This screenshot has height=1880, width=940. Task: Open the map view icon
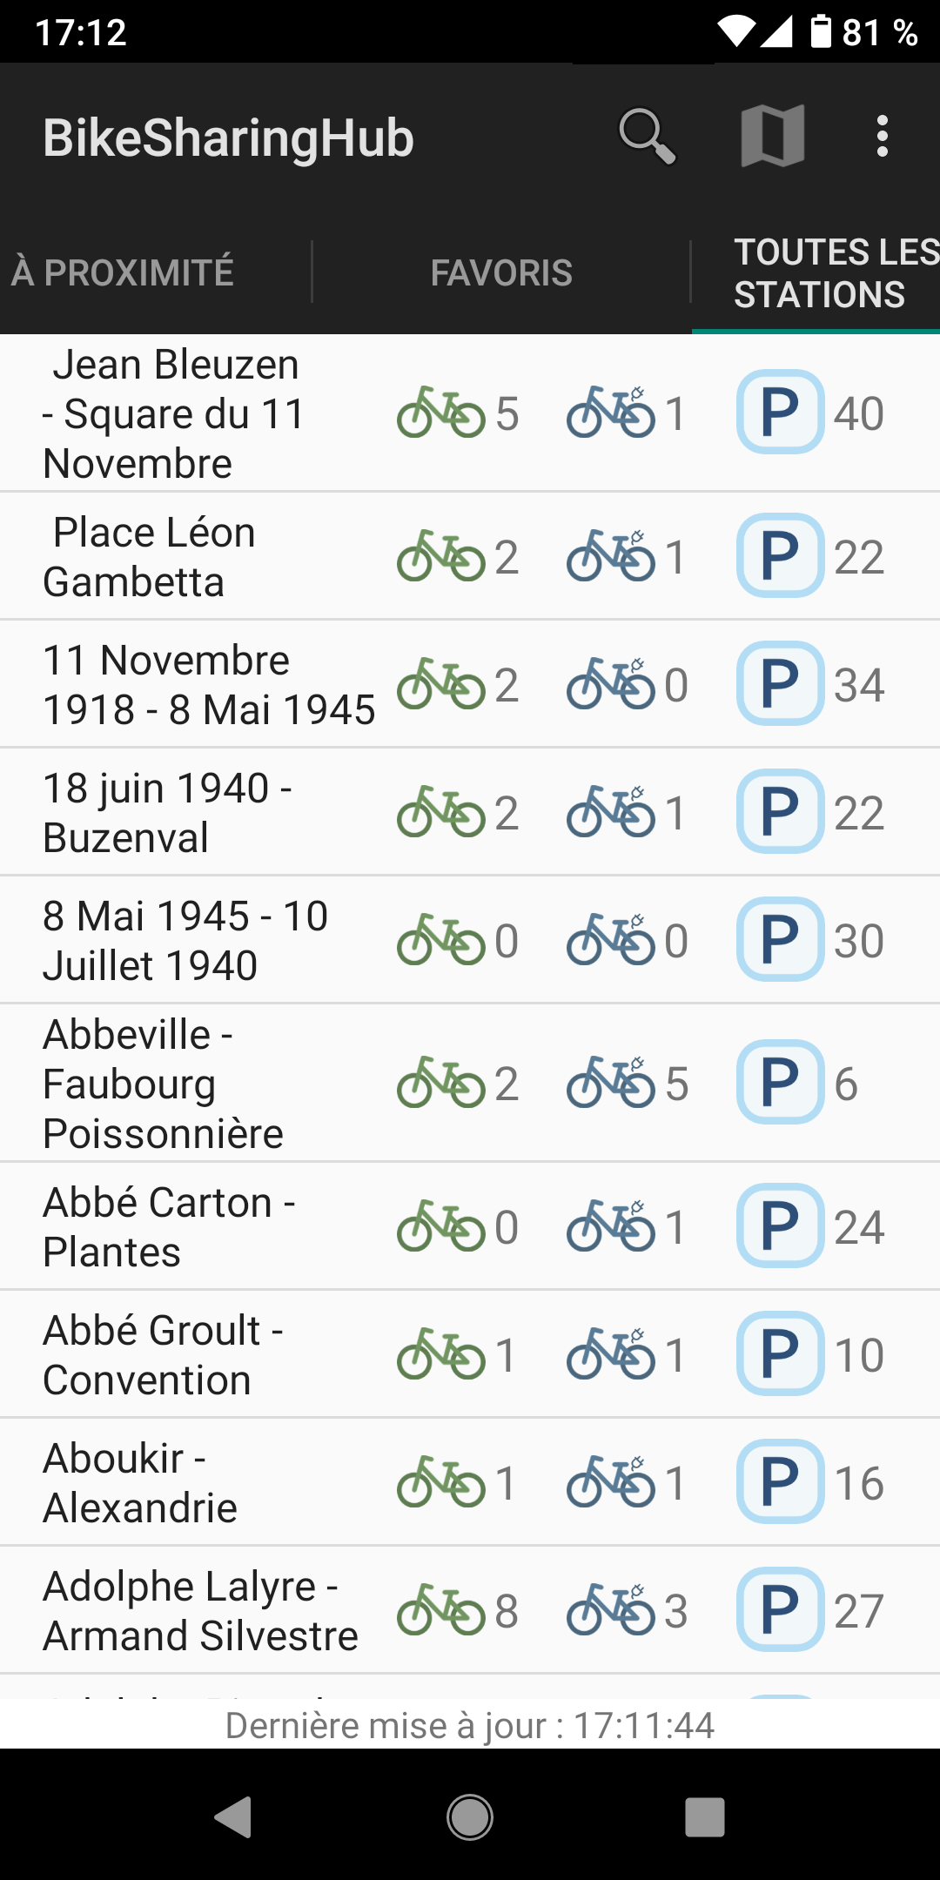point(772,137)
